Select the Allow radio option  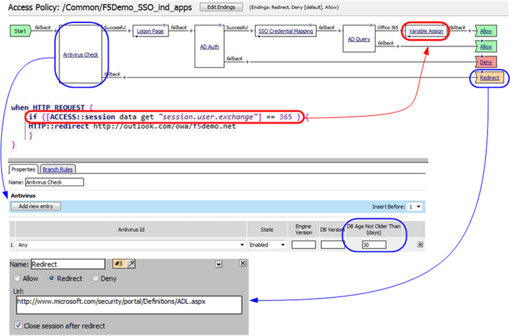[17, 278]
